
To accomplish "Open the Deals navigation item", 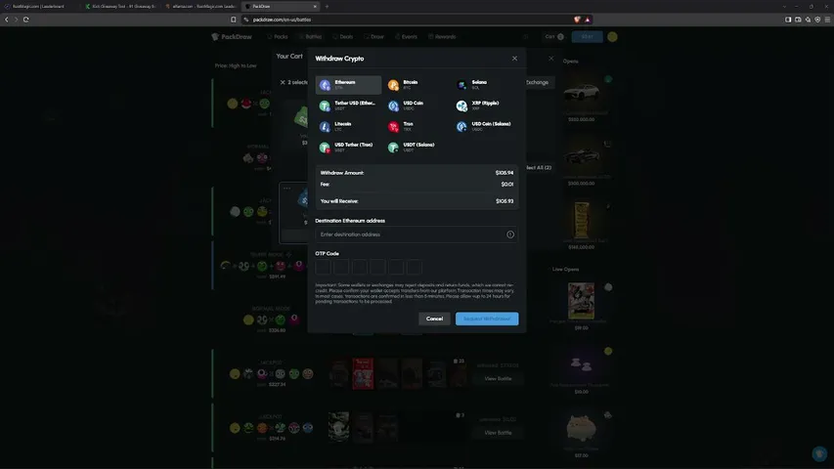I will click(x=343, y=37).
